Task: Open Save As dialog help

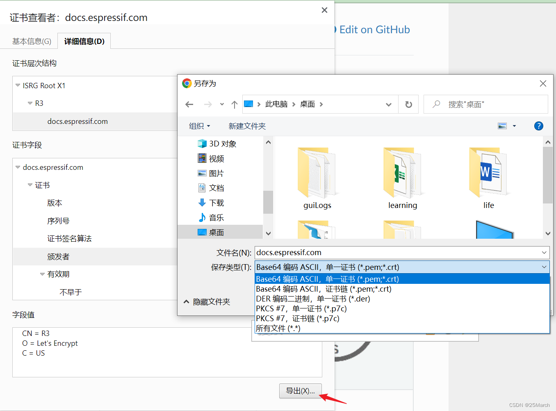Action: tap(538, 126)
